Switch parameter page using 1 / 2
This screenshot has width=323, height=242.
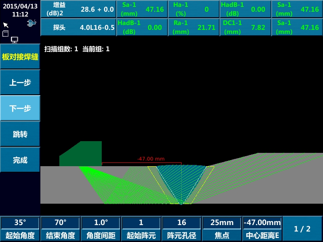302,229
